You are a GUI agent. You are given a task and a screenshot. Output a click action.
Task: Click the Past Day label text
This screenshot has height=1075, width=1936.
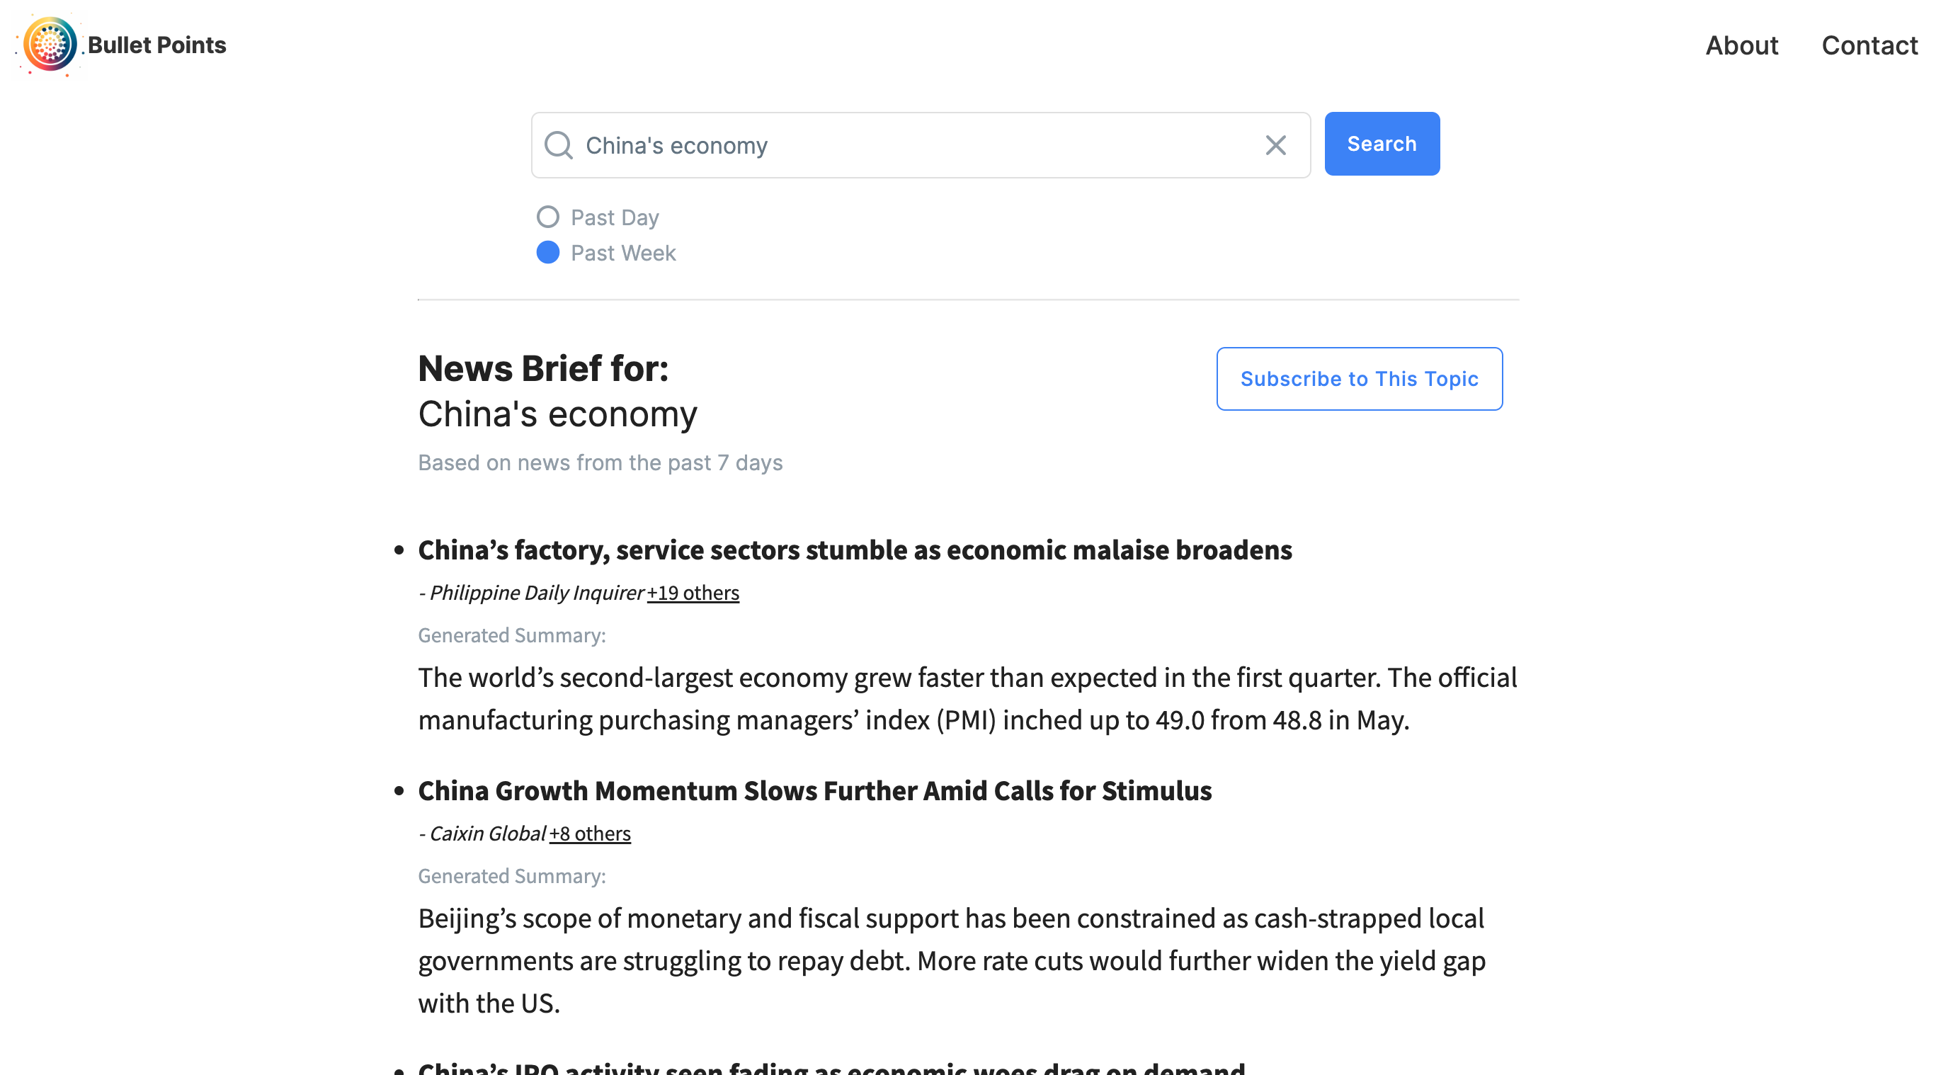pyautogui.click(x=615, y=217)
